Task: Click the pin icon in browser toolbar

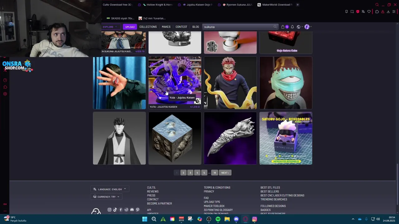Action: (x=346, y=12)
